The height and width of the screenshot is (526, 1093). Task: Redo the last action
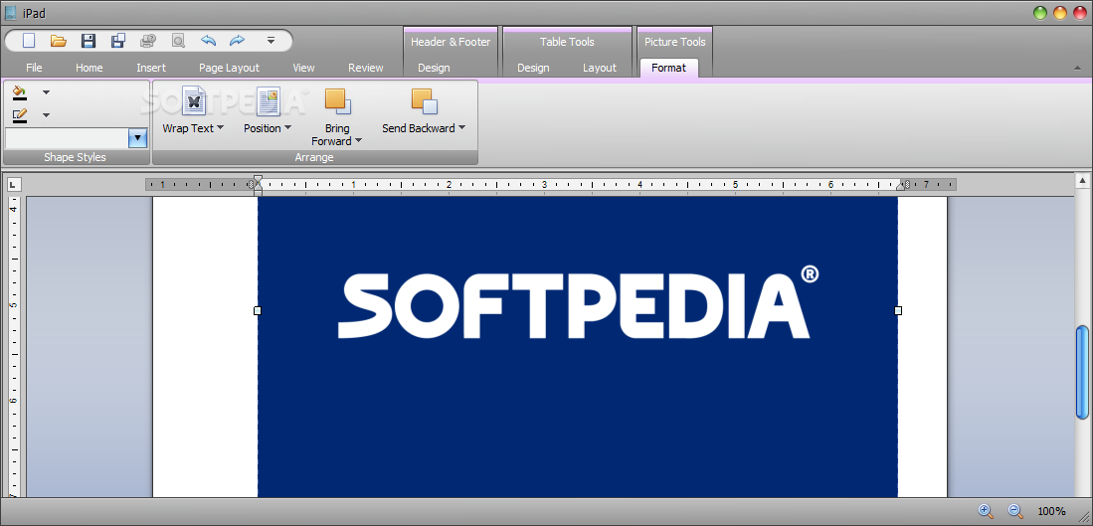[x=238, y=41]
